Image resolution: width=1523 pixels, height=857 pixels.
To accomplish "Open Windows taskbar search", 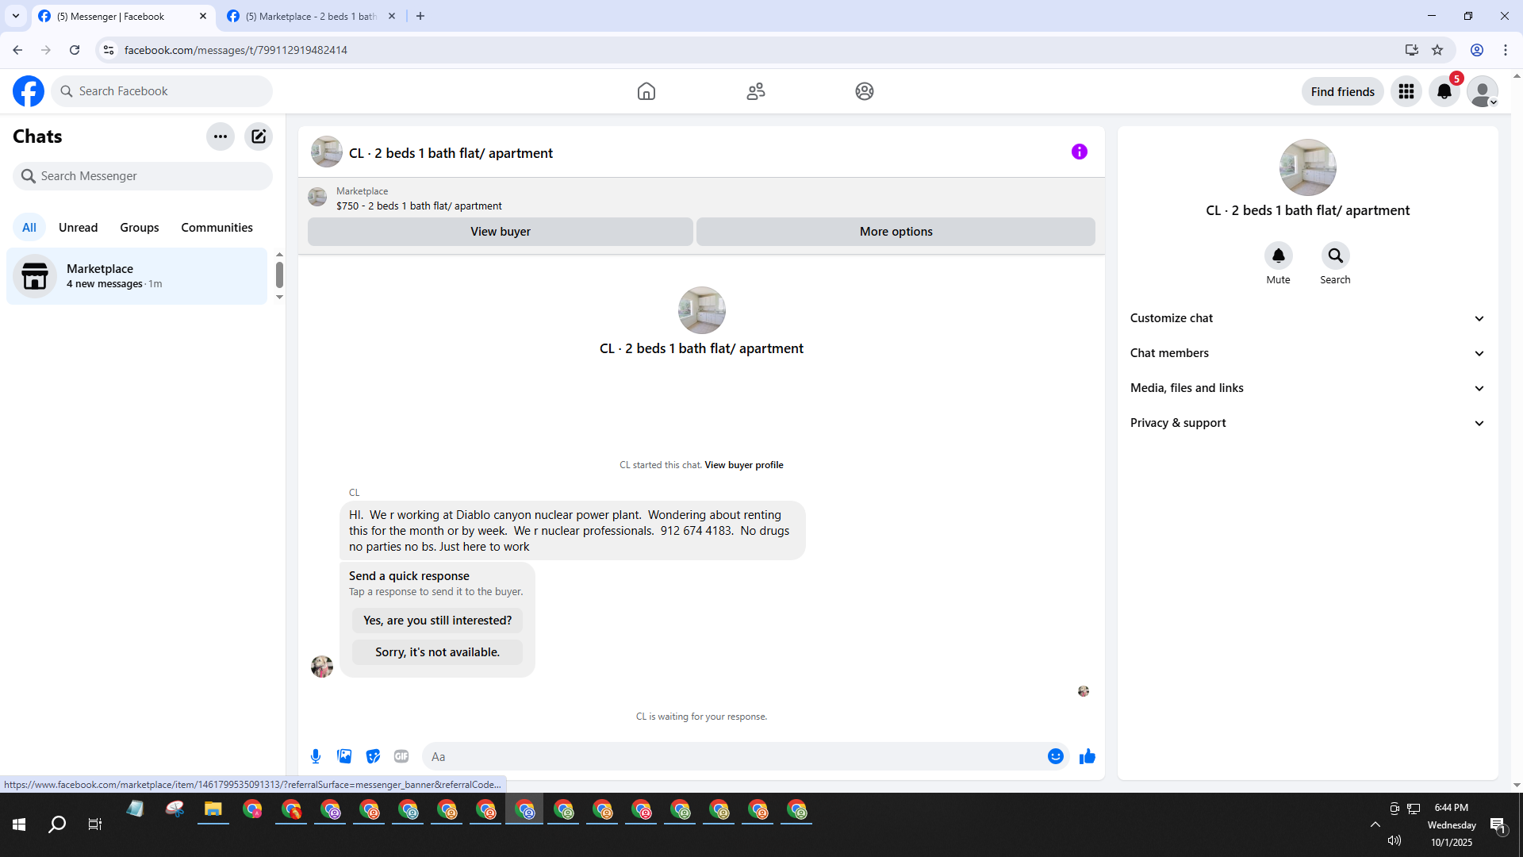I will [x=57, y=824].
